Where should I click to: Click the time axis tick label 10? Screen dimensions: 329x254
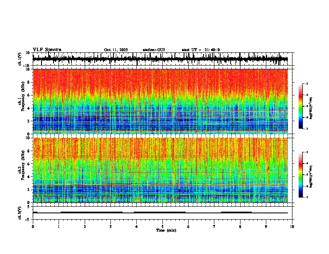292,227
